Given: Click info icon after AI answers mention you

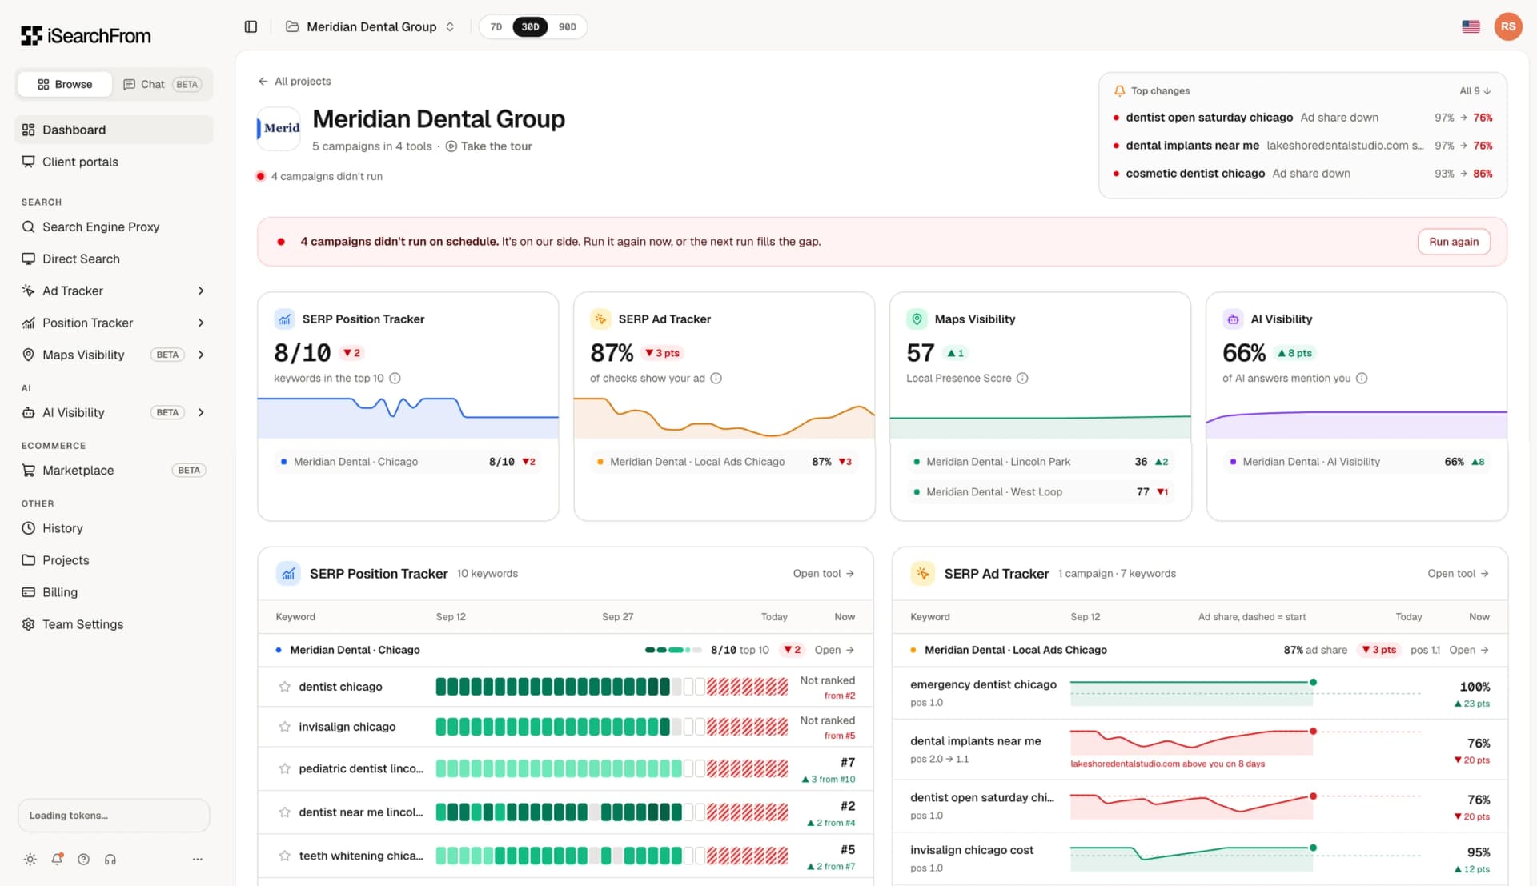Looking at the screenshot, I should [1362, 378].
